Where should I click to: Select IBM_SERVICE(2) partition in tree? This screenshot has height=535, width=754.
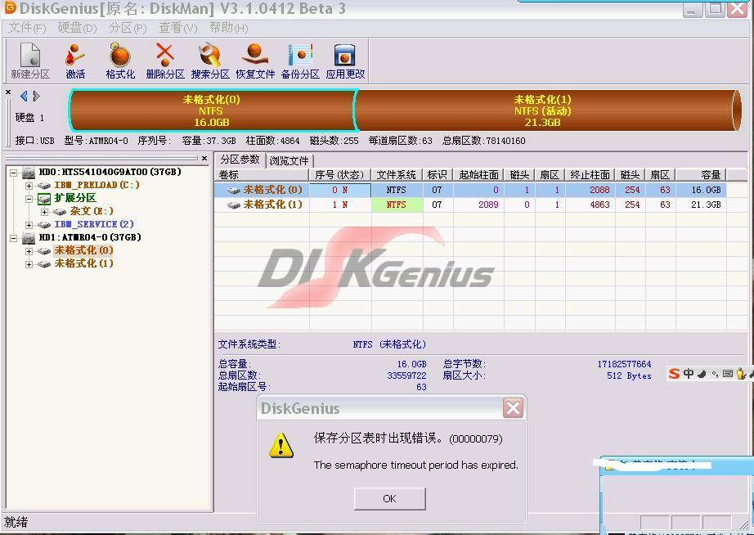point(94,224)
